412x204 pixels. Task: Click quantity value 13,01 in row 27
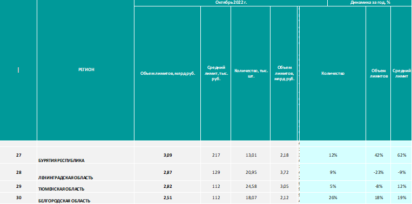click(x=251, y=155)
